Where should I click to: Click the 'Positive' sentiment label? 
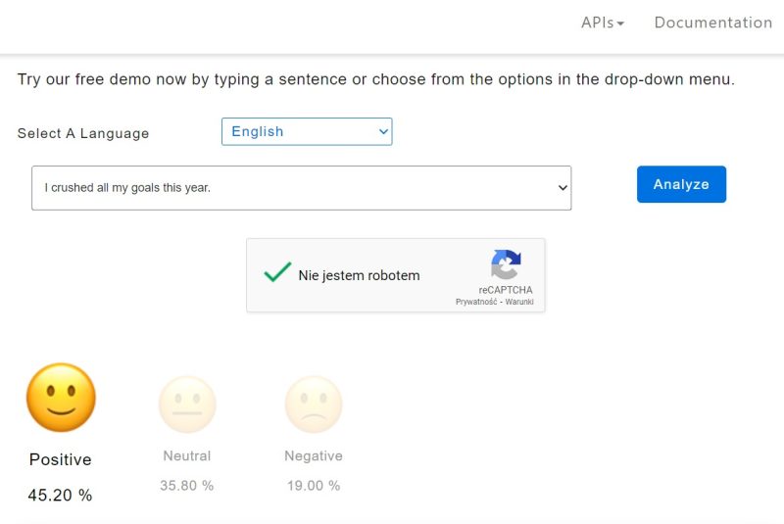coord(61,459)
